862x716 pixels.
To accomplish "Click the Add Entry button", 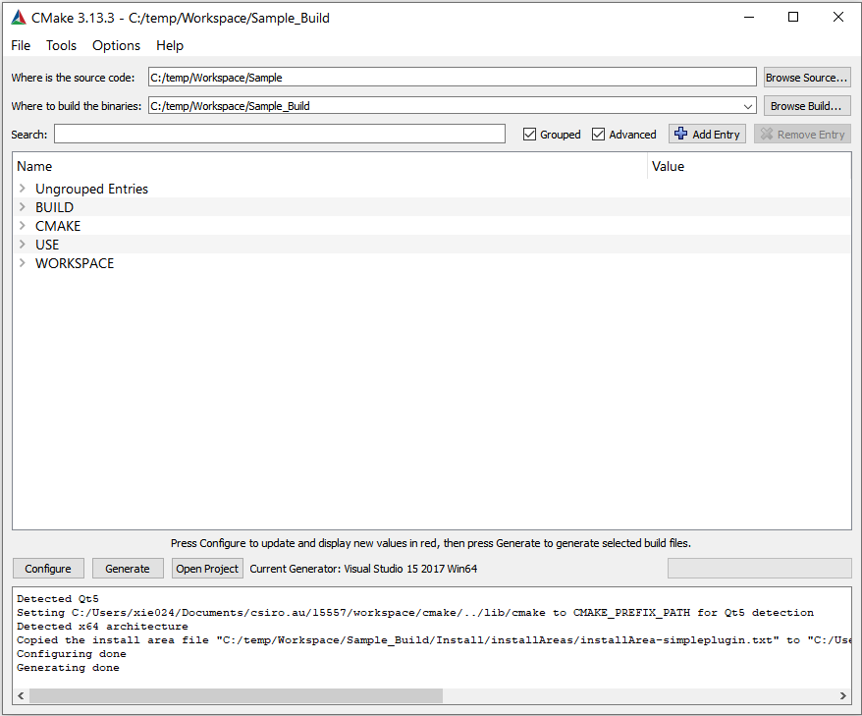I will [707, 135].
